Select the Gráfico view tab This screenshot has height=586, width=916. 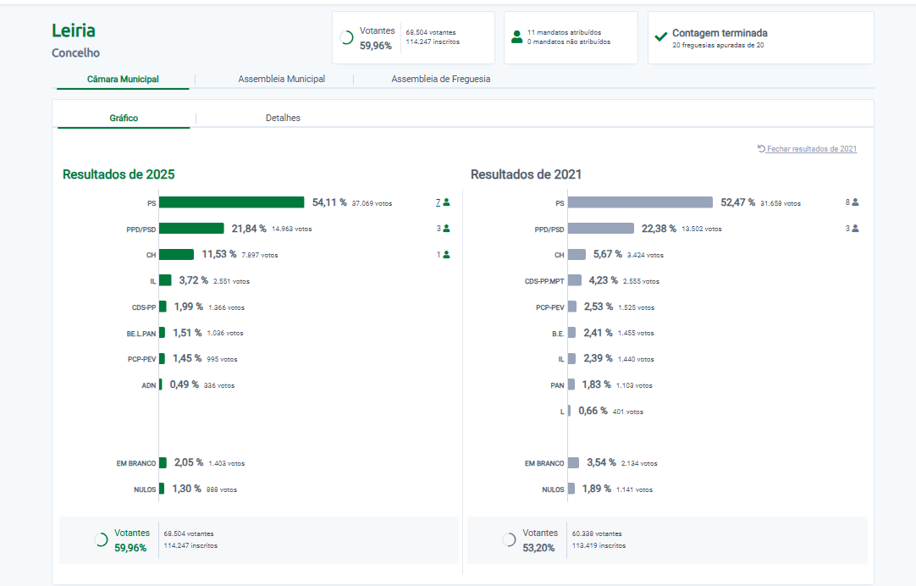click(124, 119)
